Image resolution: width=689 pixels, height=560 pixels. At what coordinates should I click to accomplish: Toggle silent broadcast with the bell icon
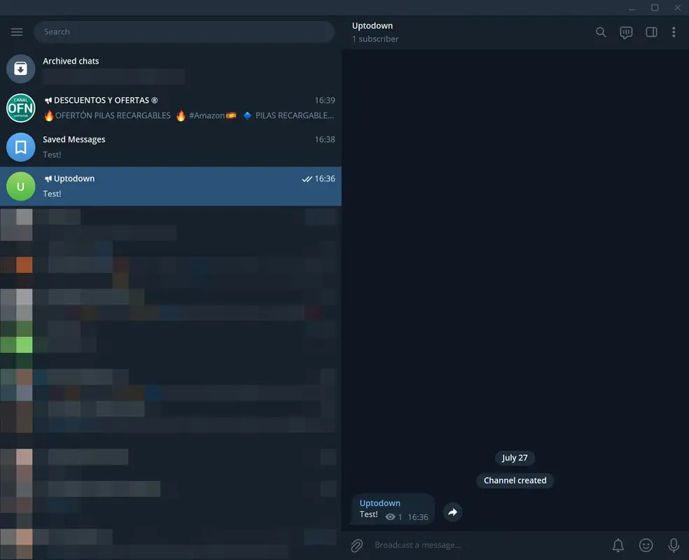pyautogui.click(x=618, y=545)
